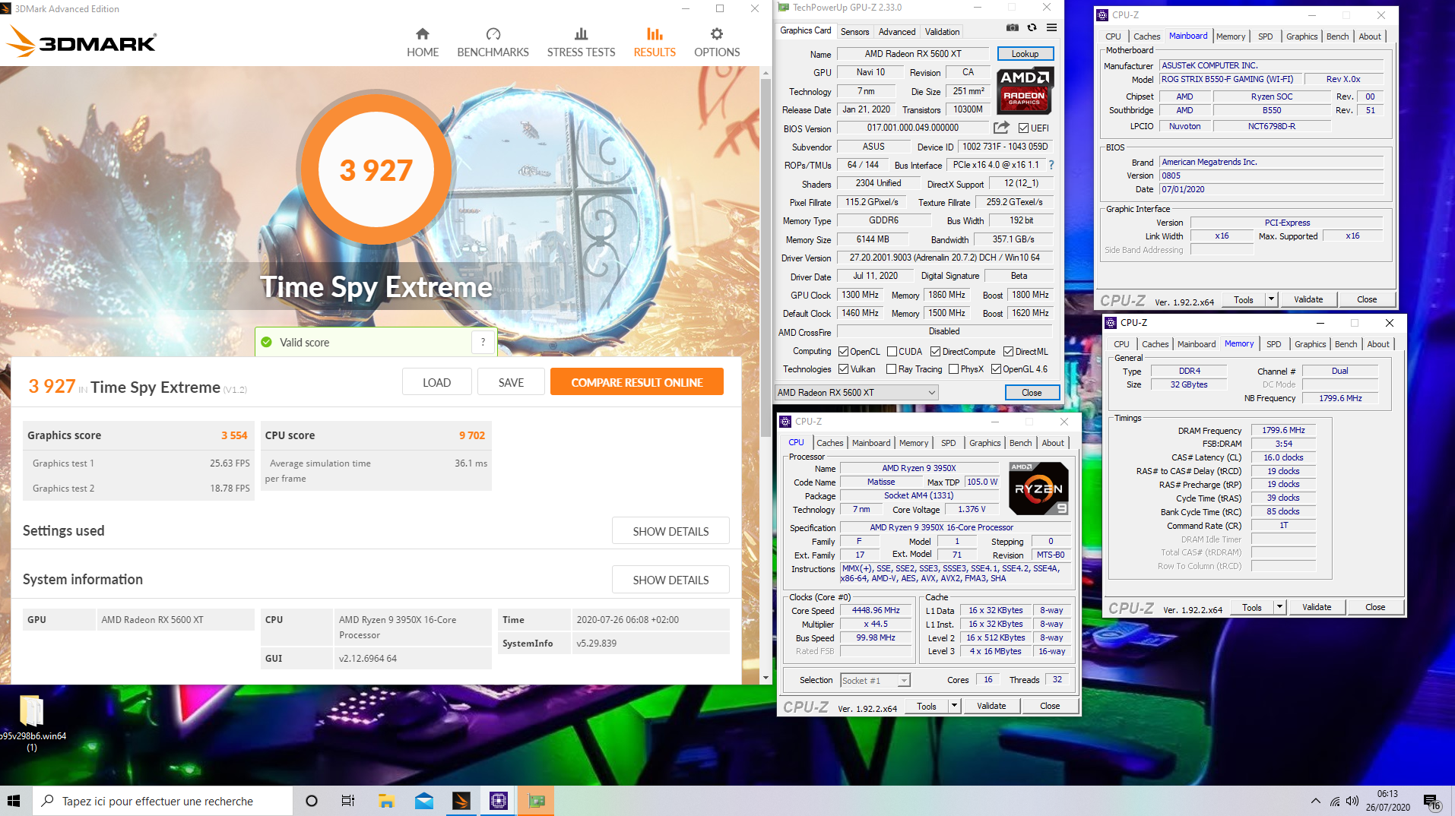Switch to the Advanced tab in GPU-Z
The width and height of the screenshot is (1455, 816).
pos(896,32)
